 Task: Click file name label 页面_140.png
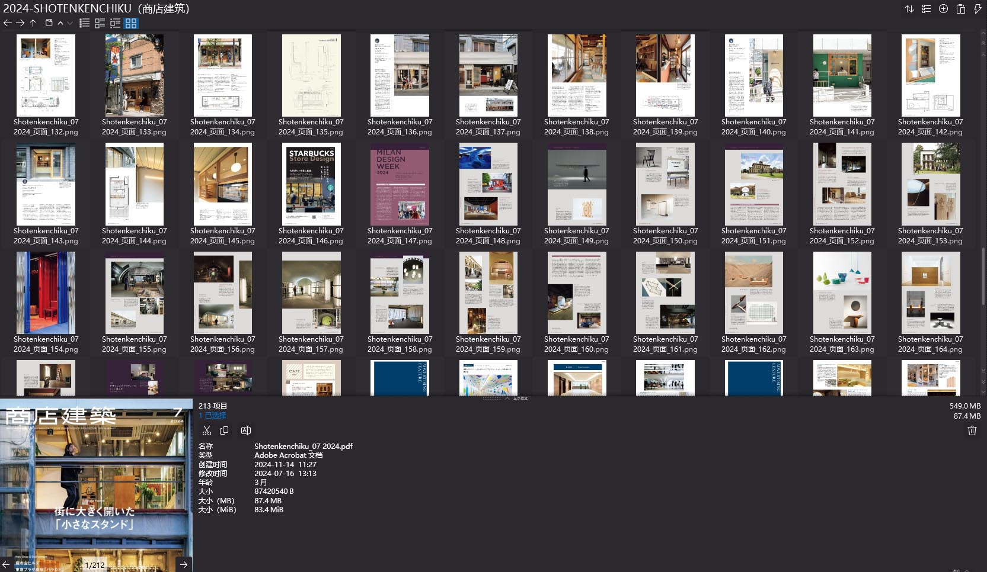pyautogui.click(x=754, y=127)
